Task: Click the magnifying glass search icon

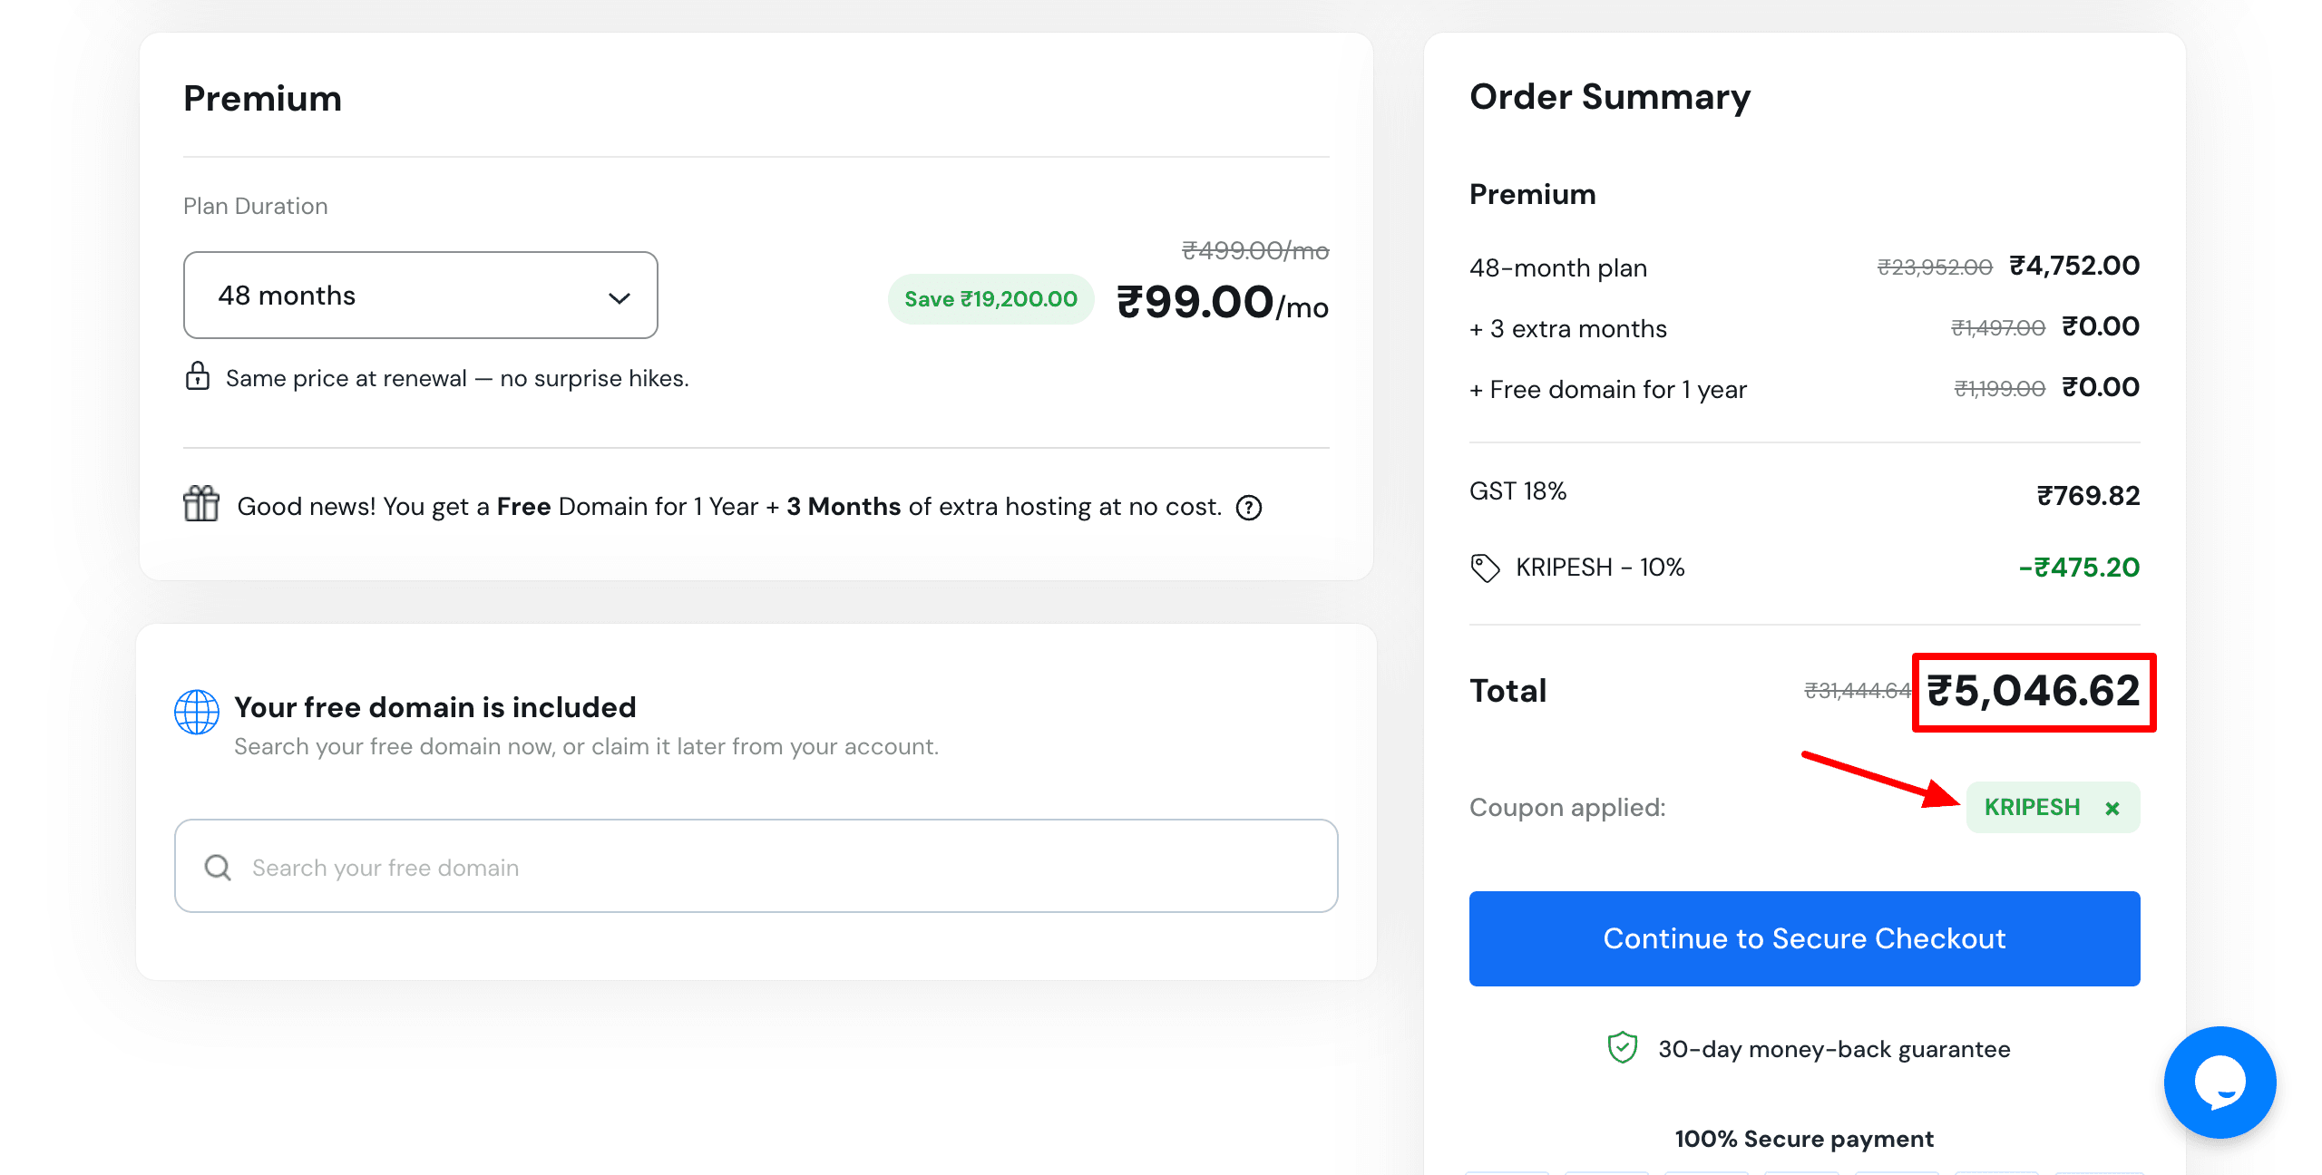Action: point(218,868)
